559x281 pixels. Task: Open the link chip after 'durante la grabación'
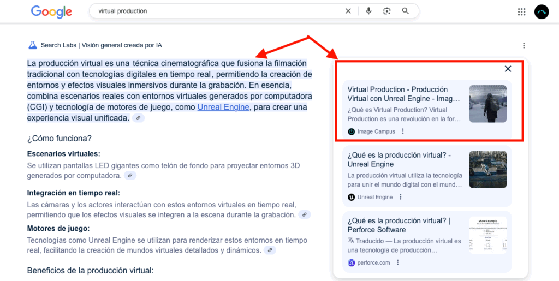point(305,215)
